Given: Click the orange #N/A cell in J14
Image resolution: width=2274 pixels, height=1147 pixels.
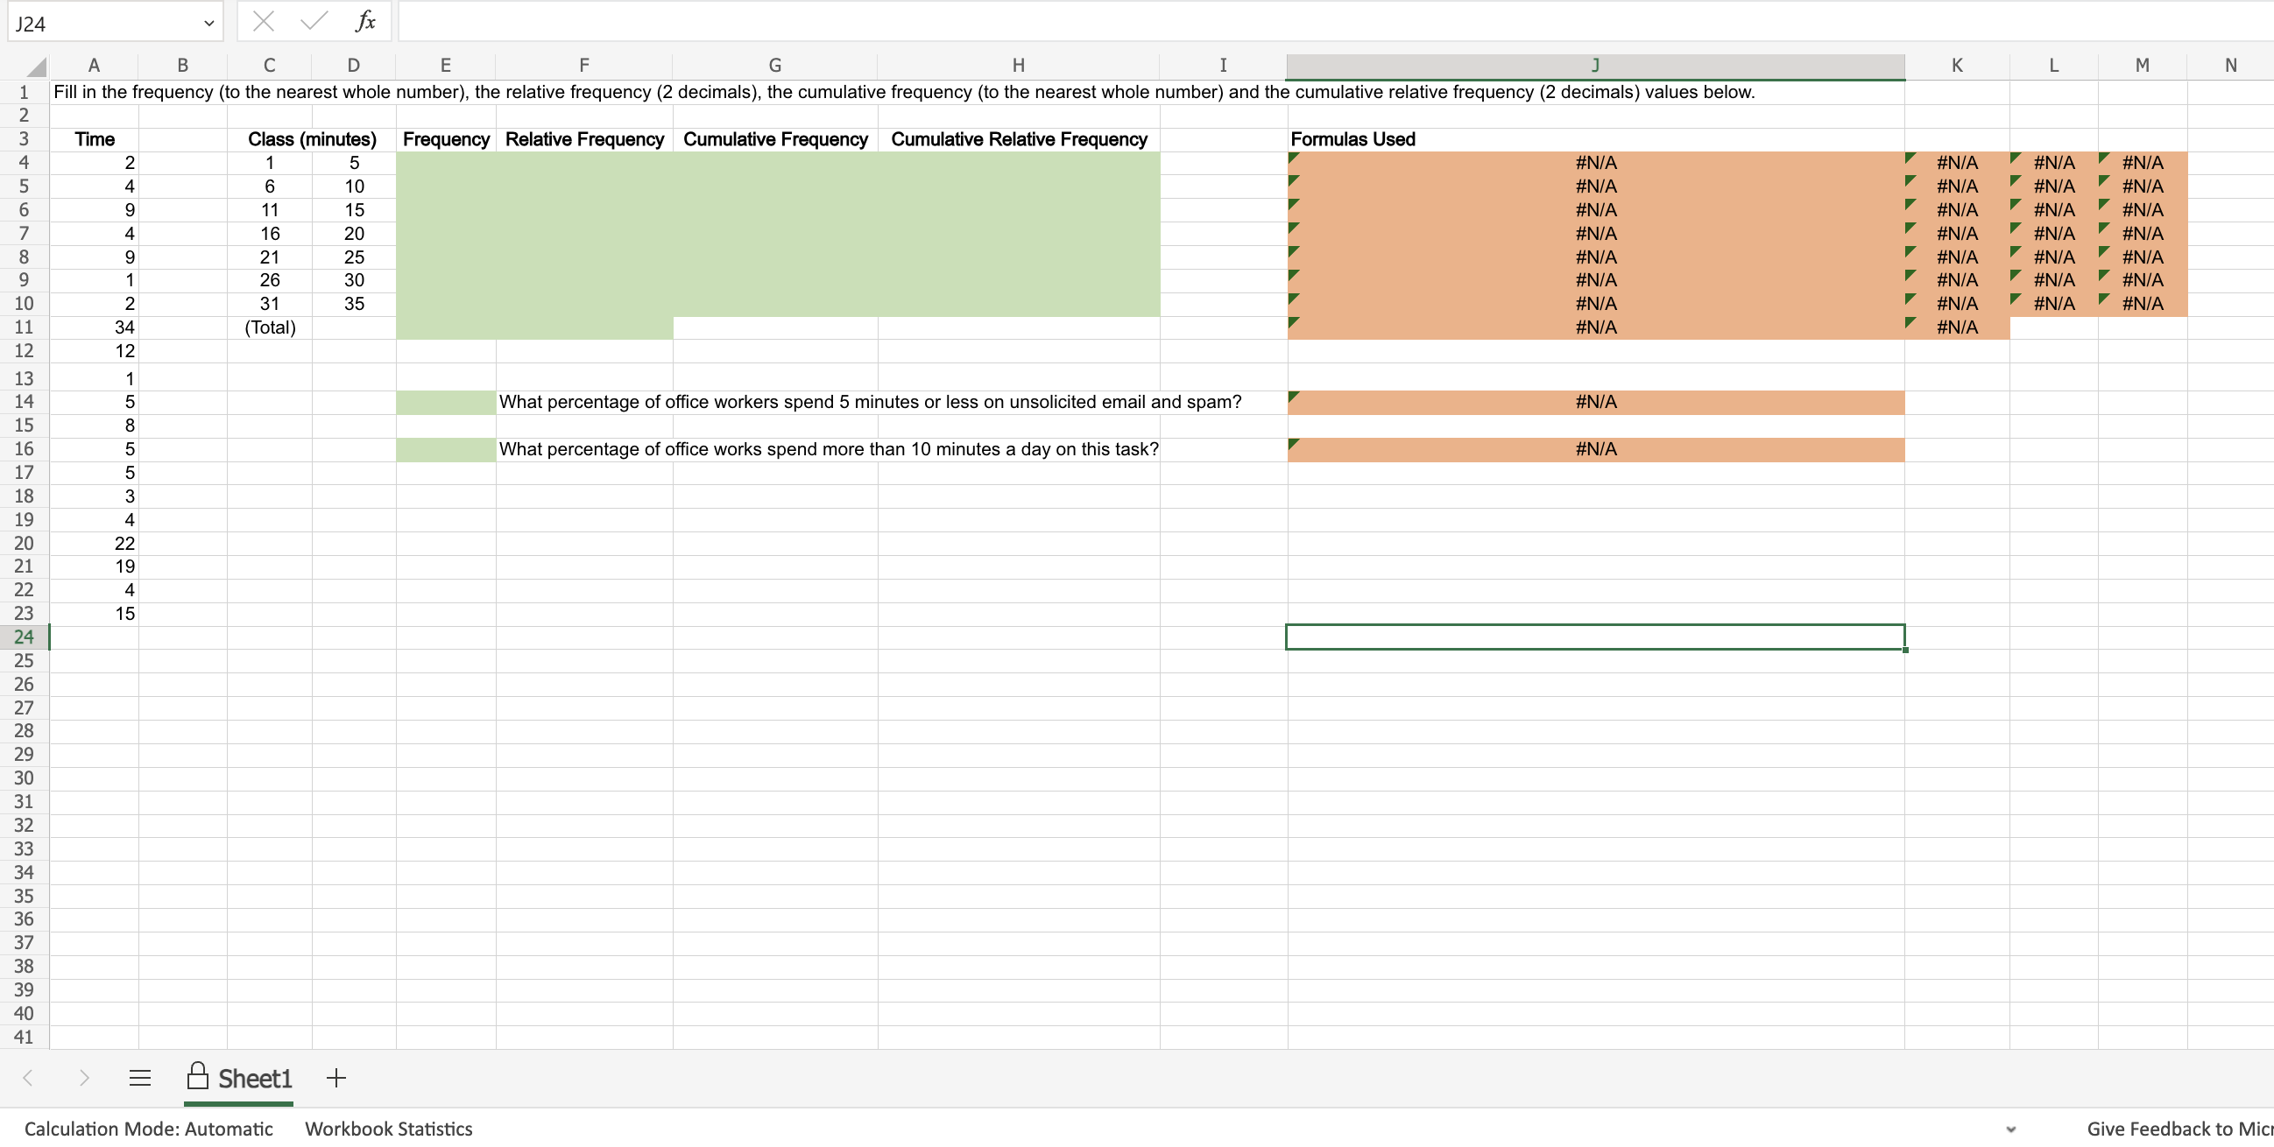Looking at the screenshot, I should pos(1594,403).
